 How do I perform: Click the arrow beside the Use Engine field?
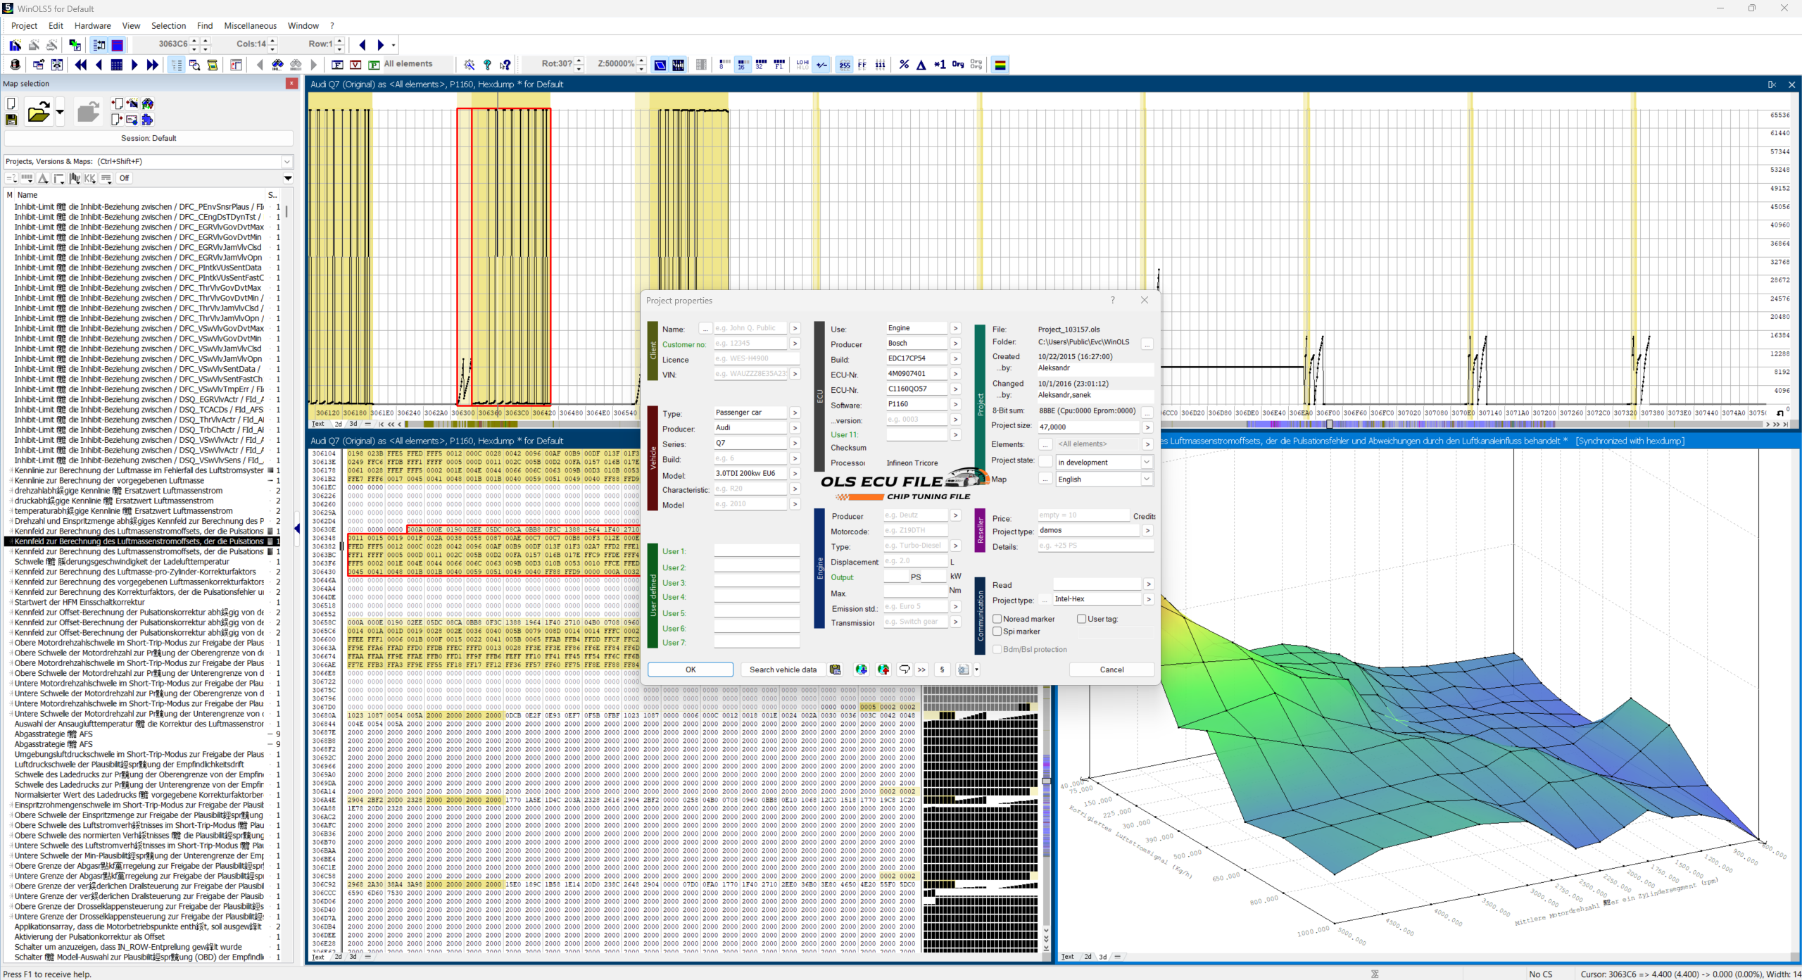955,328
